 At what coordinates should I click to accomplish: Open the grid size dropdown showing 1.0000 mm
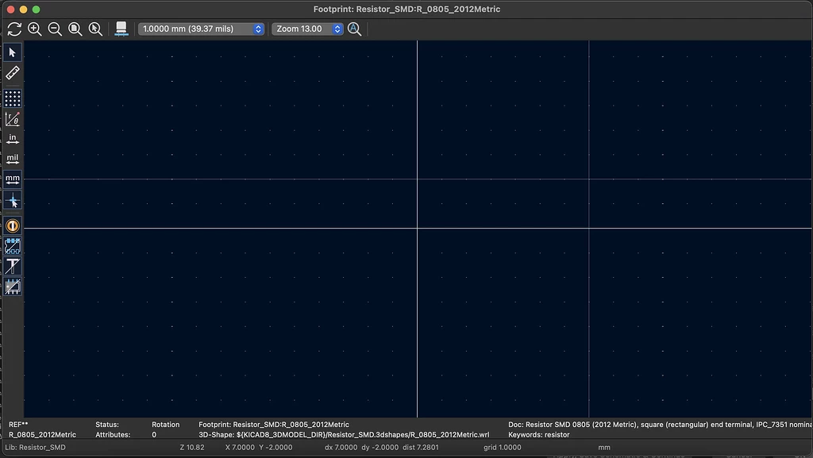point(200,28)
